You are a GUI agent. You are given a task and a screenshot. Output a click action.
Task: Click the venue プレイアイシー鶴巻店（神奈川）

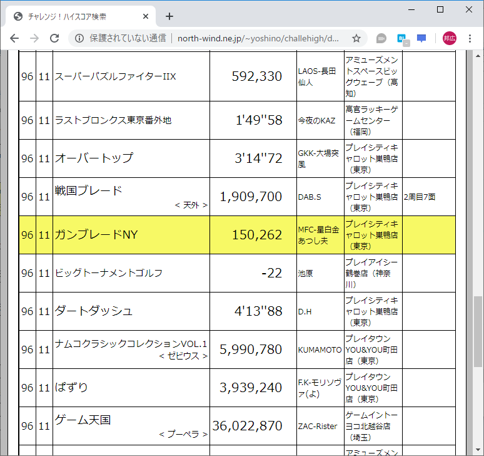point(371,273)
